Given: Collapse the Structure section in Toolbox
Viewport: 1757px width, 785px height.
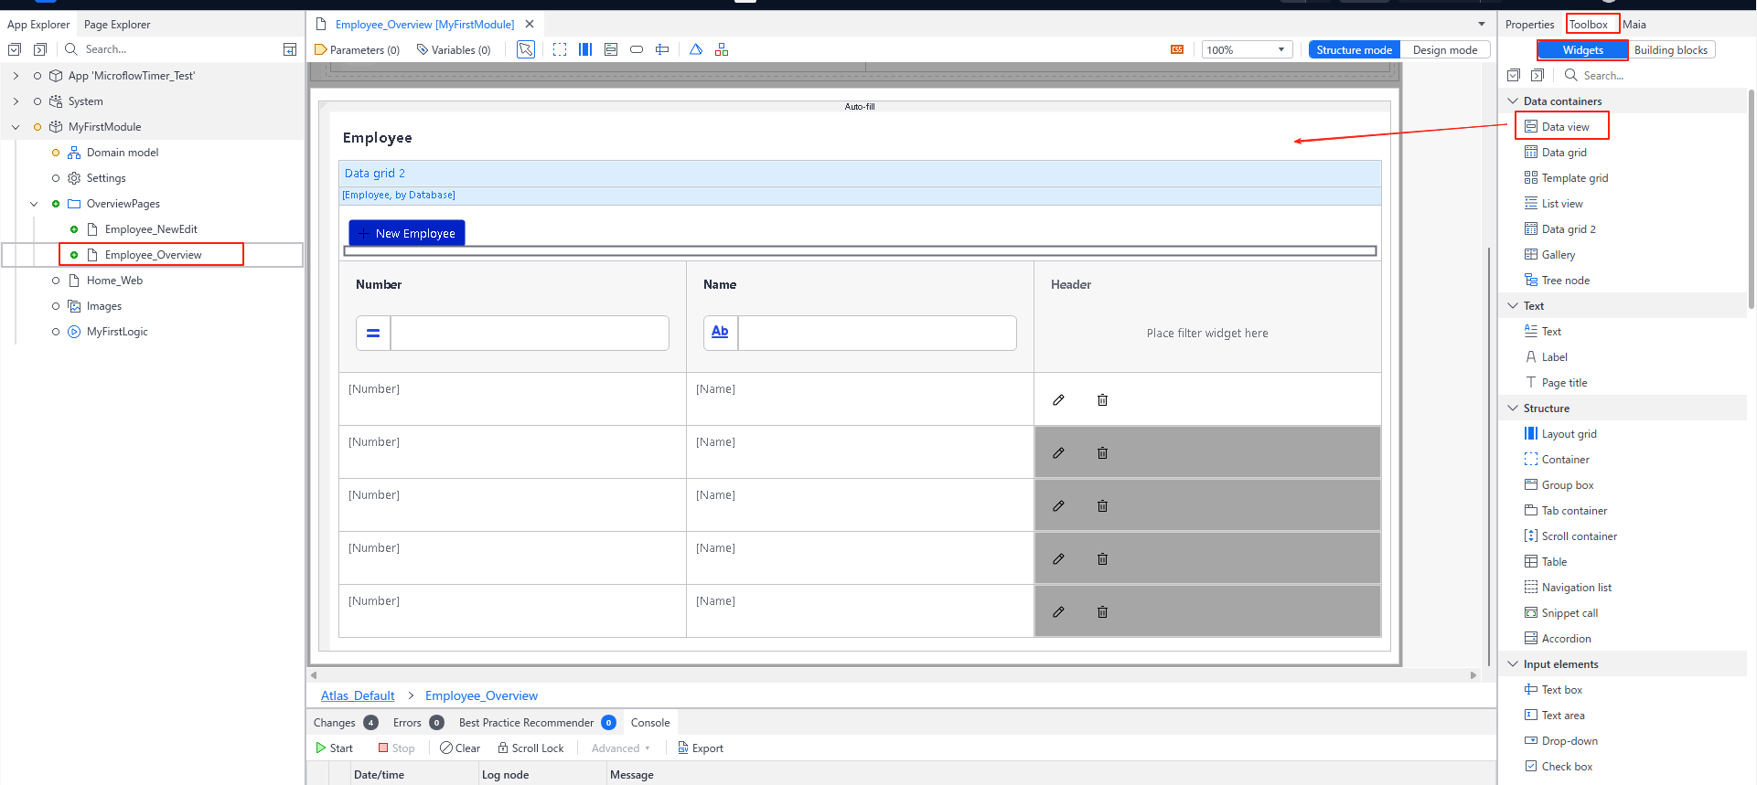Looking at the screenshot, I should pyautogui.click(x=1513, y=408).
